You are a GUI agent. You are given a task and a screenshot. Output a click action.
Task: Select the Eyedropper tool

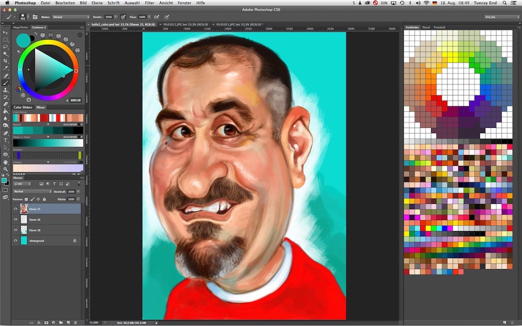tap(6, 68)
